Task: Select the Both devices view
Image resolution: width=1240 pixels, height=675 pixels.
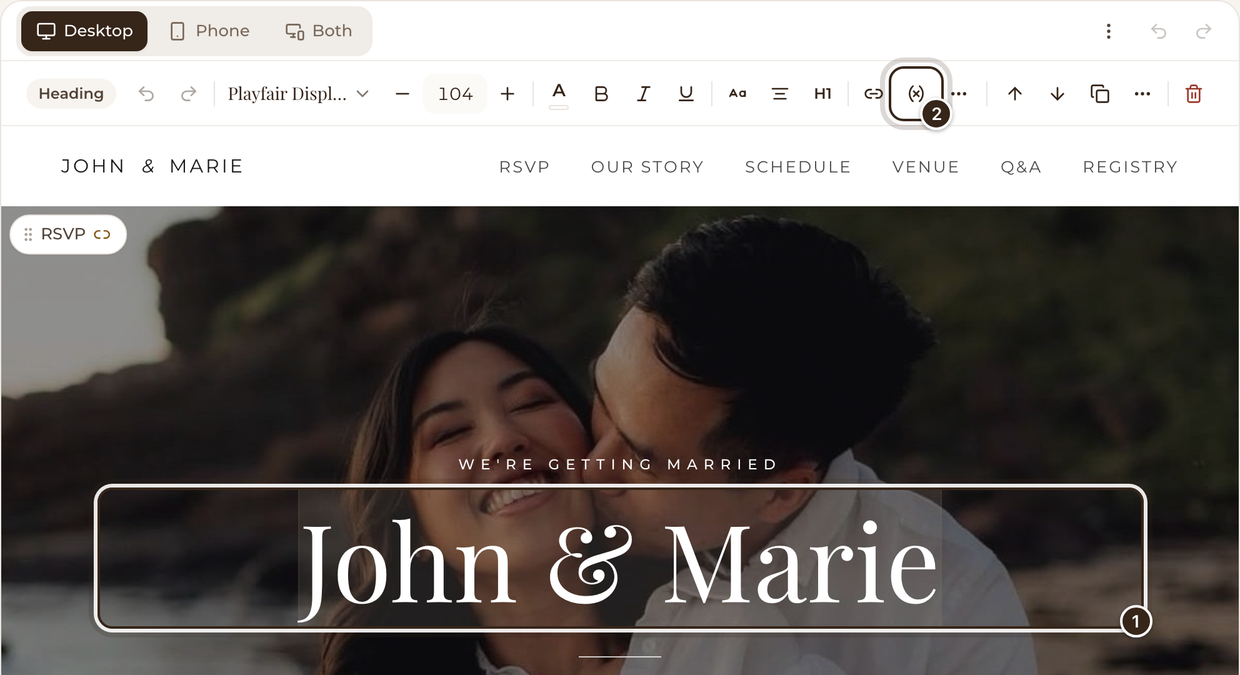Action: [319, 31]
